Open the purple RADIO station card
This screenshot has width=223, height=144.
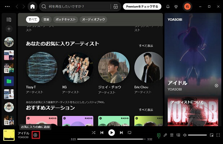pos(78,121)
